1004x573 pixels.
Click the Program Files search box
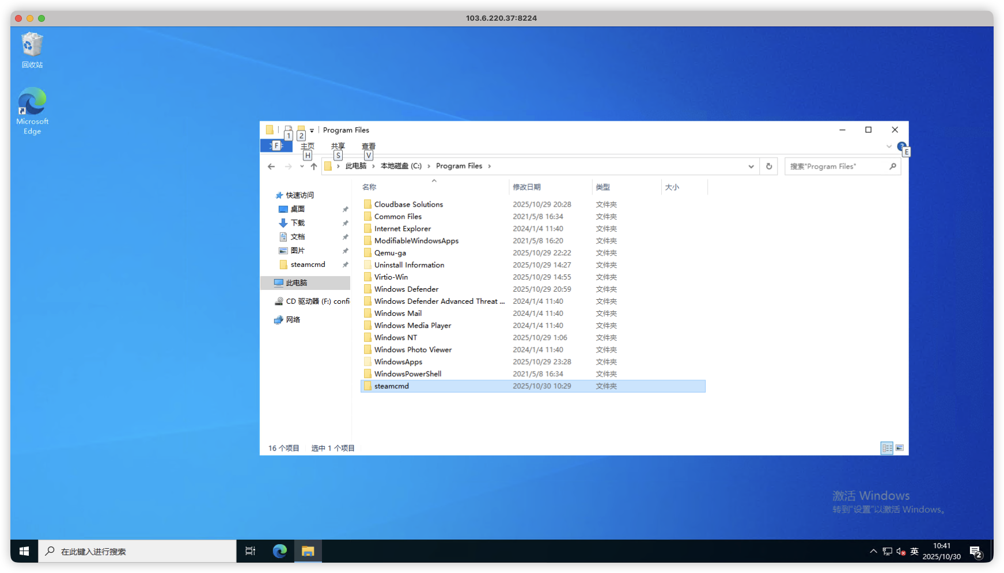[836, 166]
